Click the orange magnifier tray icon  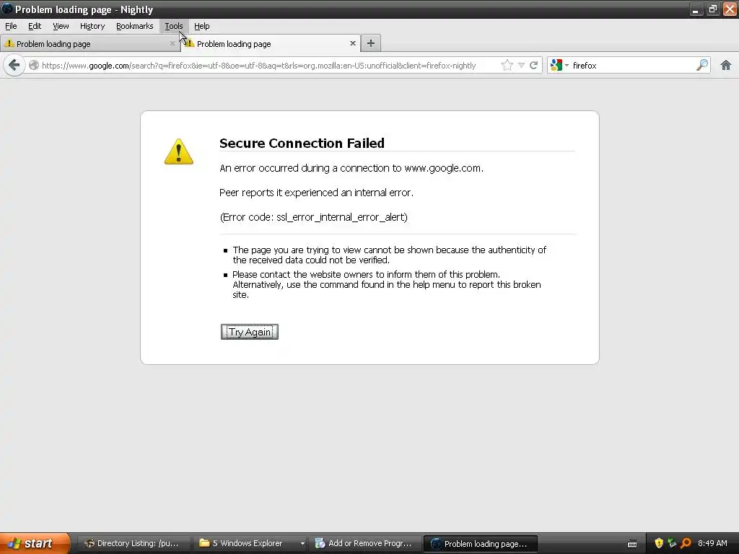coord(686,544)
